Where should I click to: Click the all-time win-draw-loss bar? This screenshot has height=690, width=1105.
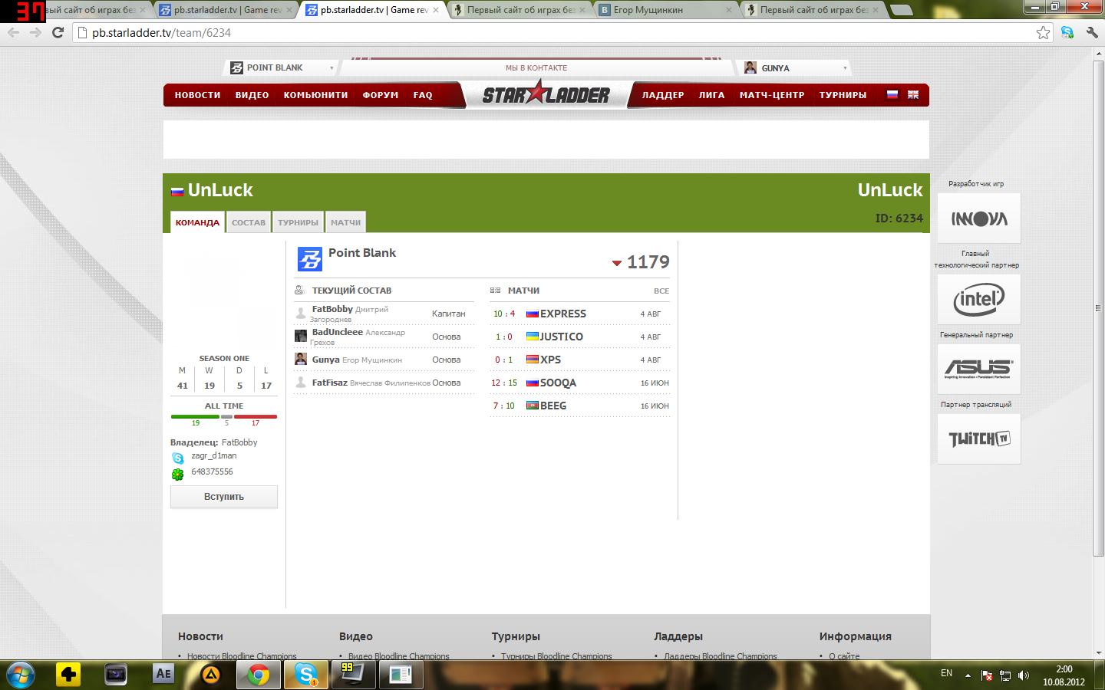(224, 416)
